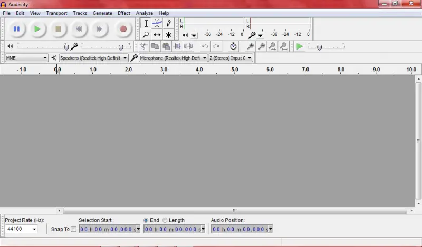Select the Length radio button
This screenshot has height=247, width=422.
(165, 220)
